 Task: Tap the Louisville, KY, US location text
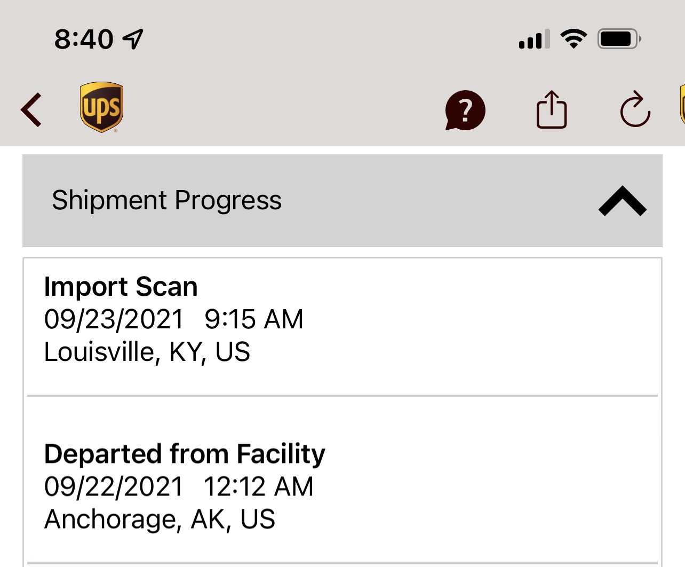pyautogui.click(x=147, y=352)
